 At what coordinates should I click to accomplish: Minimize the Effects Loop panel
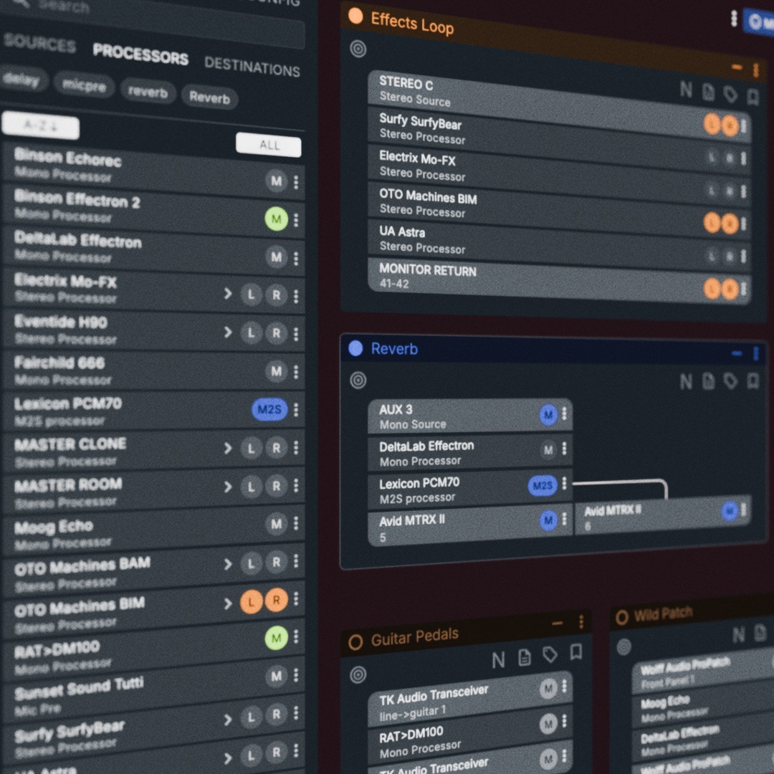pyautogui.click(x=737, y=67)
